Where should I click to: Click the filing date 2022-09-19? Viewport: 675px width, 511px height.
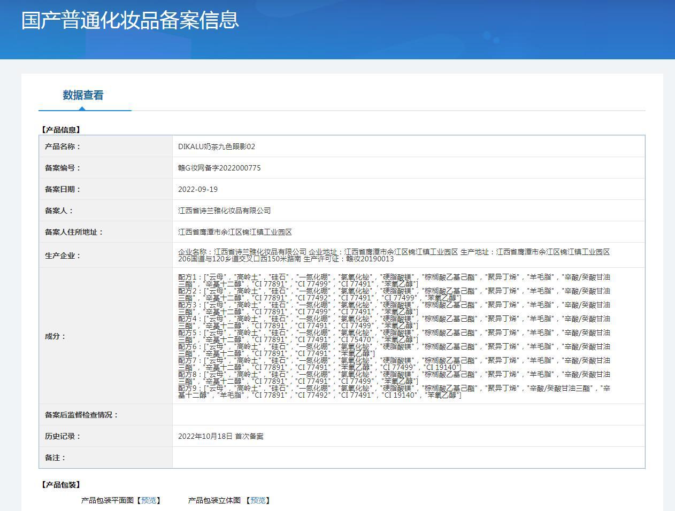[x=198, y=189]
